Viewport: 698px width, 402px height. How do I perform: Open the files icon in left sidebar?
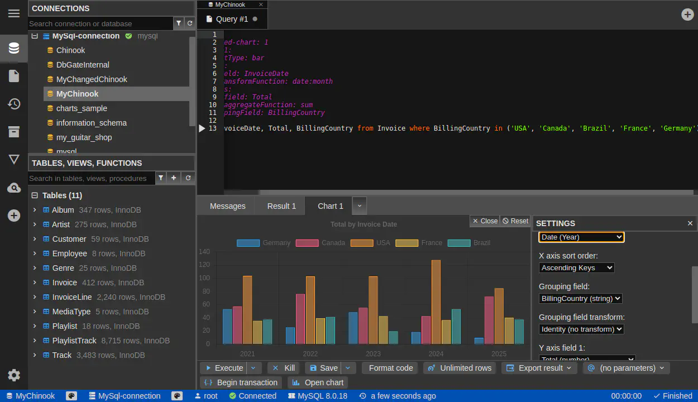tap(14, 76)
